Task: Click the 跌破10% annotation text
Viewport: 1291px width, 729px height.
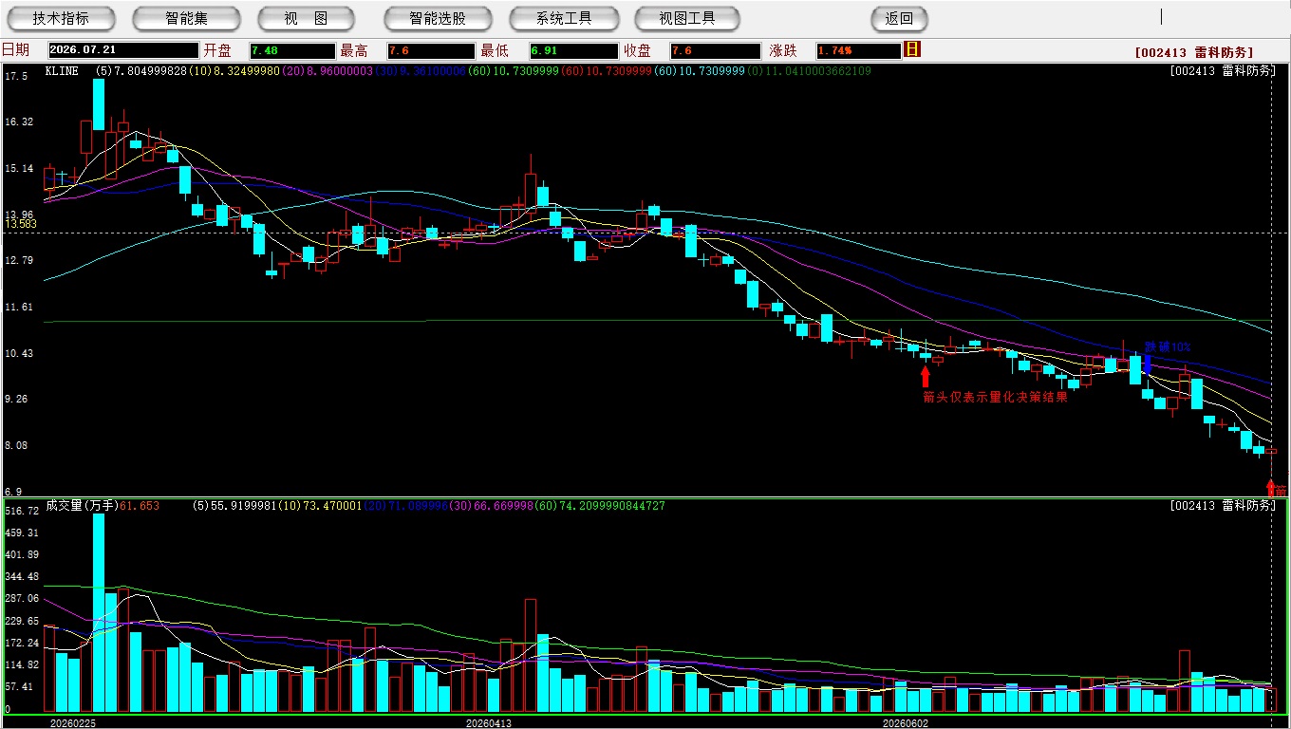Action: (1168, 346)
